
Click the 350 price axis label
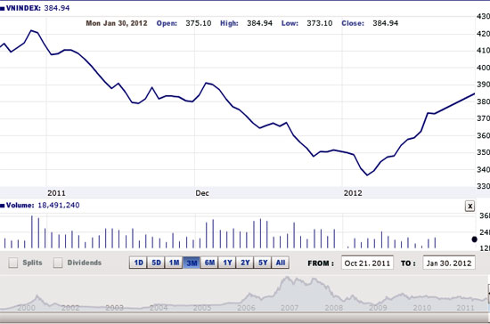pyautogui.click(x=483, y=152)
